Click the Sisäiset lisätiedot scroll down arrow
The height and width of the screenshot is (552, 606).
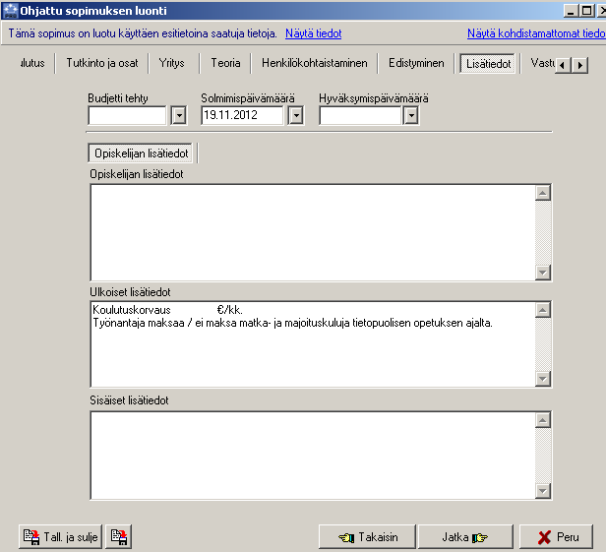pos(543,491)
